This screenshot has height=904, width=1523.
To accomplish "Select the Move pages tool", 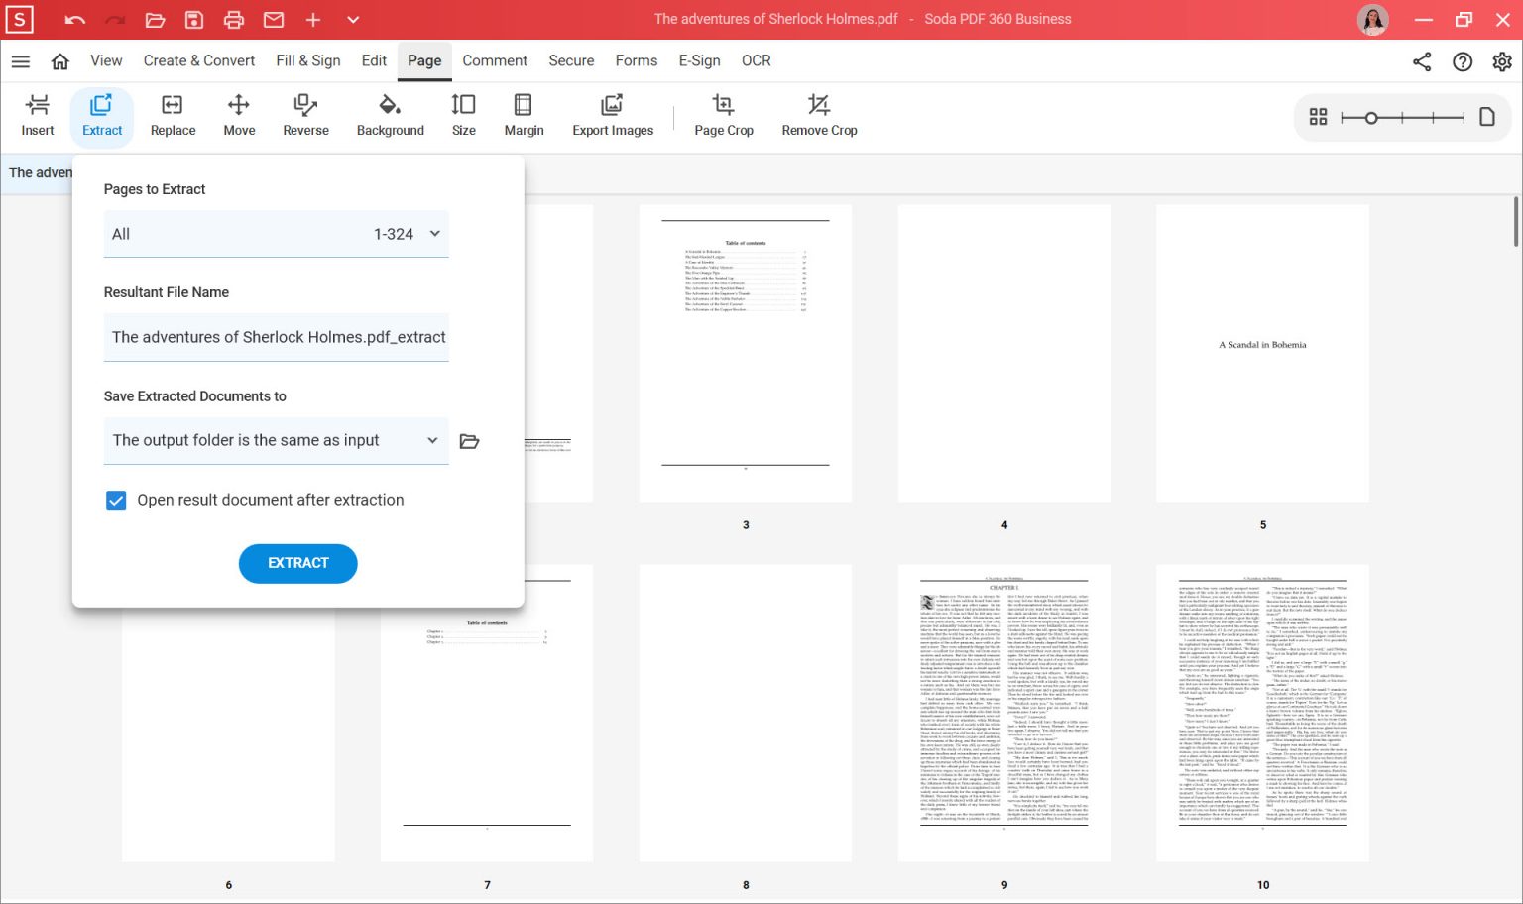I will (x=239, y=115).
